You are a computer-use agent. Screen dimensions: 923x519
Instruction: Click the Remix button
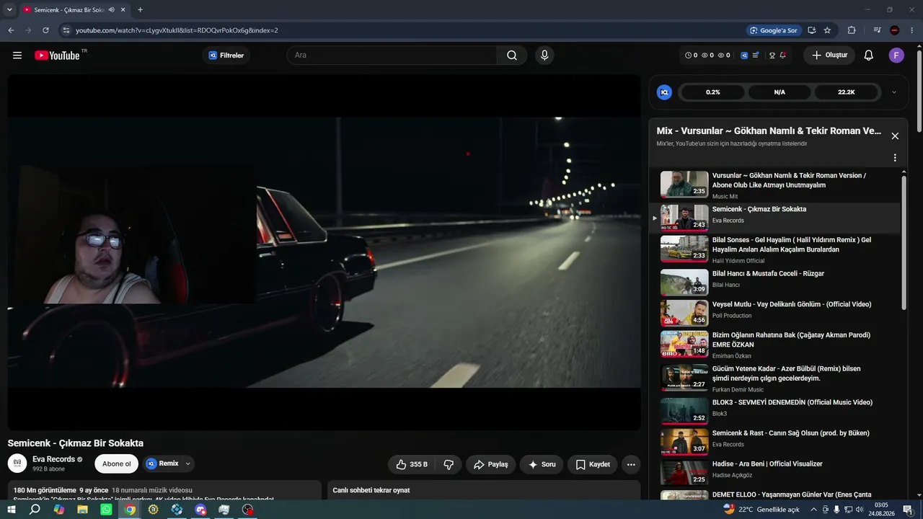[x=162, y=464]
